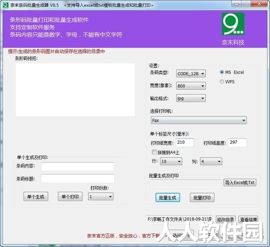Expand the 选择打印机 Fax dropdown
Viewport: 270px width, 247px height.
point(199,120)
